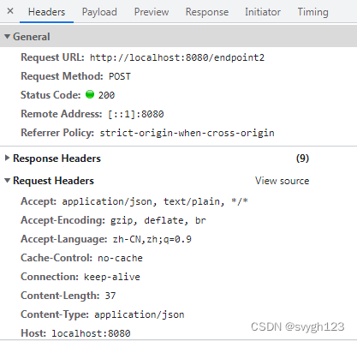
Task: Click the Host header value localhost:8080
Action: (x=91, y=333)
